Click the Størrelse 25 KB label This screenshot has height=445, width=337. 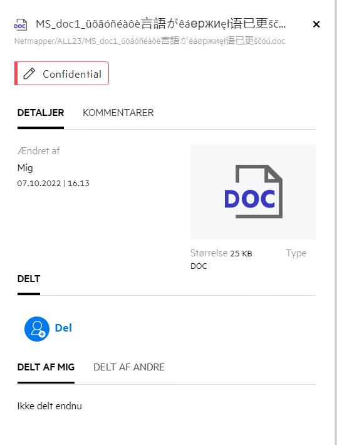click(221, 253)
